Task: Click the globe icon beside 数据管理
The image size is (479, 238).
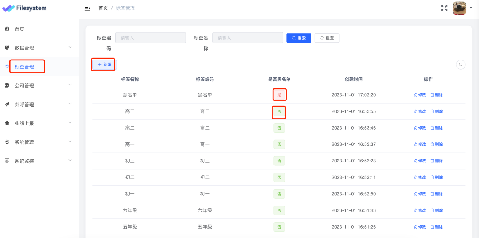Action: click(7, 48)
